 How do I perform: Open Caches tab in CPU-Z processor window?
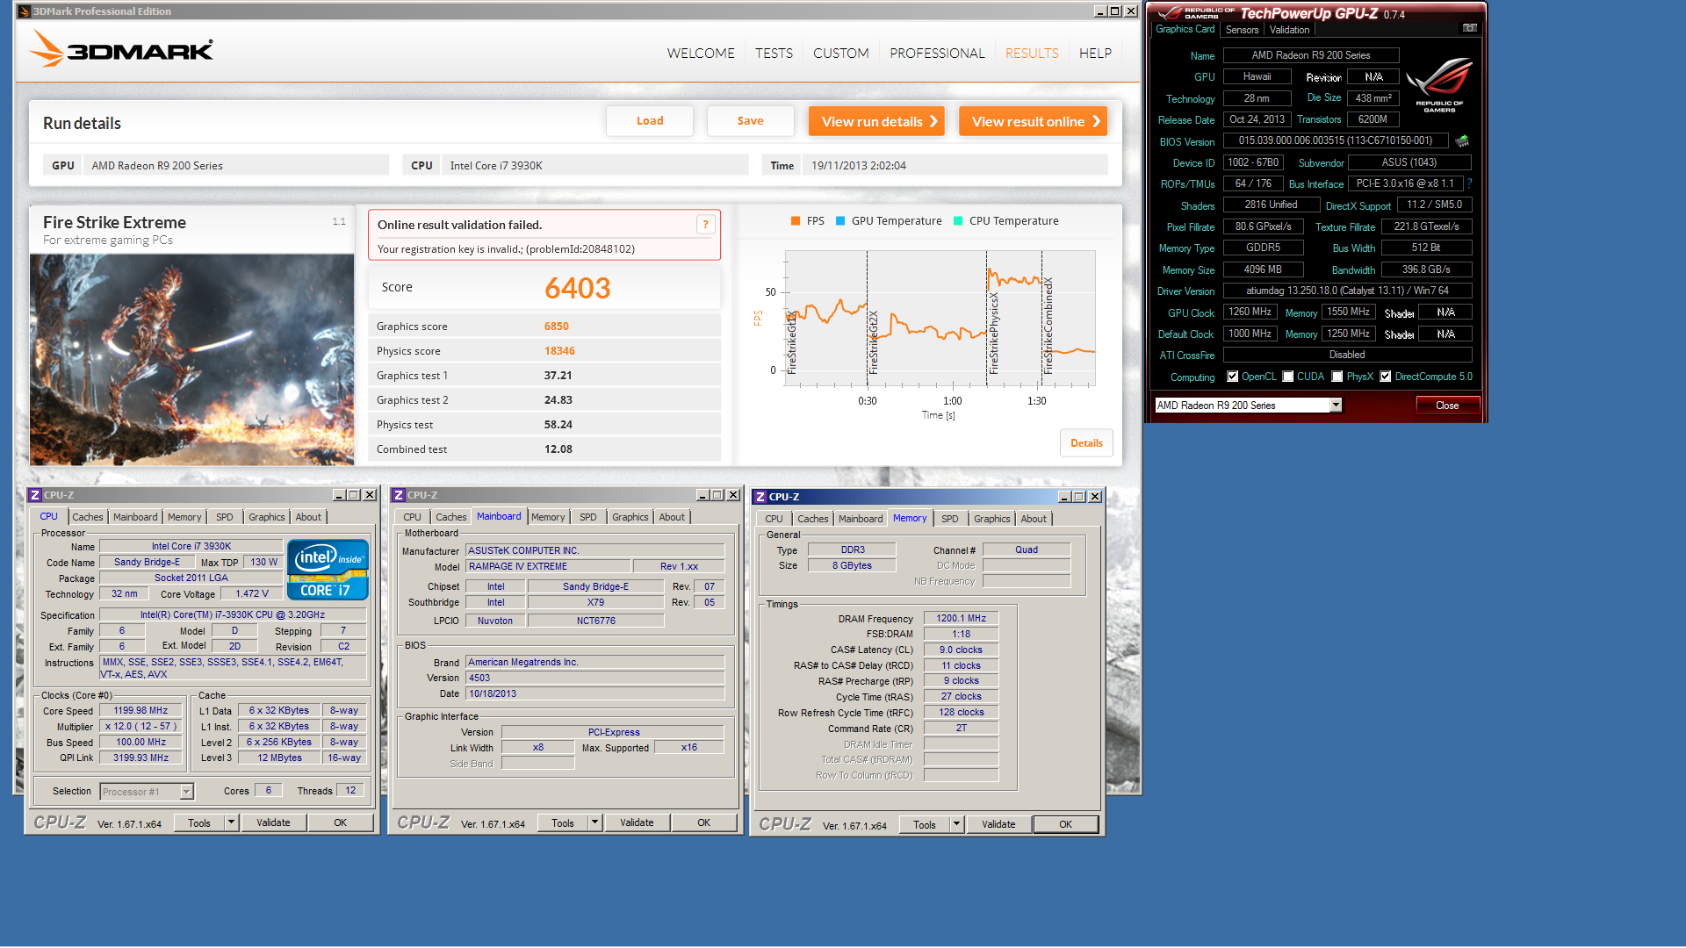coord(87,517)
